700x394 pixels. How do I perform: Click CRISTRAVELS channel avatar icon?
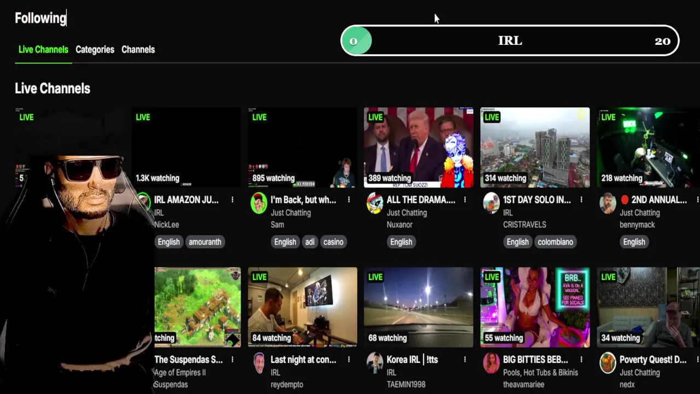tap(491, 203)
